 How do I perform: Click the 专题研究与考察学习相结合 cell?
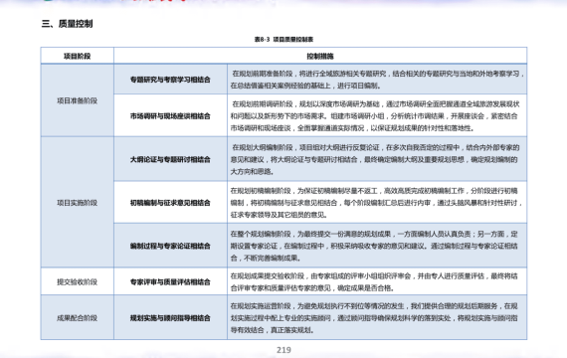(170, 80)
